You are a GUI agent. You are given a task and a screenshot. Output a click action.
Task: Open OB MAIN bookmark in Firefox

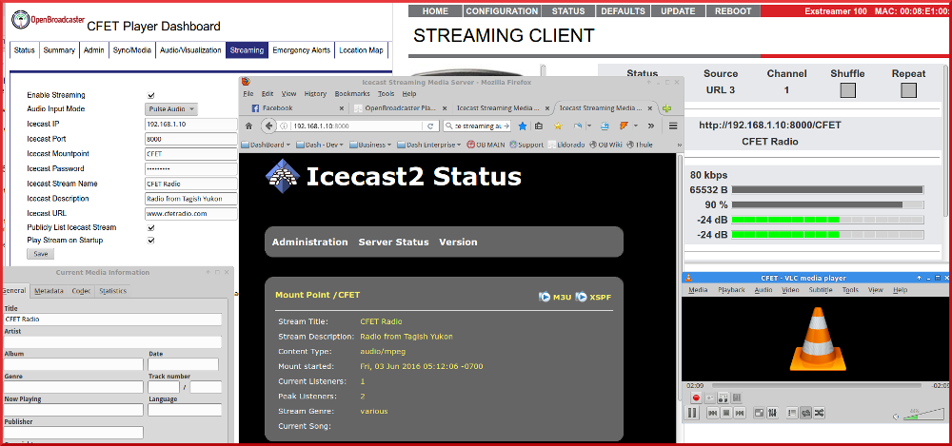click(486, 145)
